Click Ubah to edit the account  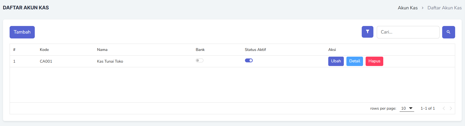[336, 61]
